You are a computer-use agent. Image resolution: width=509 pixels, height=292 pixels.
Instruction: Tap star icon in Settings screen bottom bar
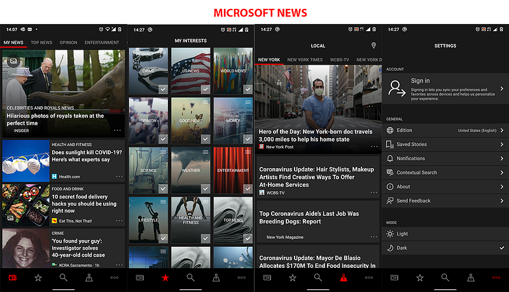(420, 277)
